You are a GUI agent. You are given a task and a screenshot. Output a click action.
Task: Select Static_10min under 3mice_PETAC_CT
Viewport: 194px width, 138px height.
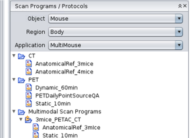pos(60,135)
